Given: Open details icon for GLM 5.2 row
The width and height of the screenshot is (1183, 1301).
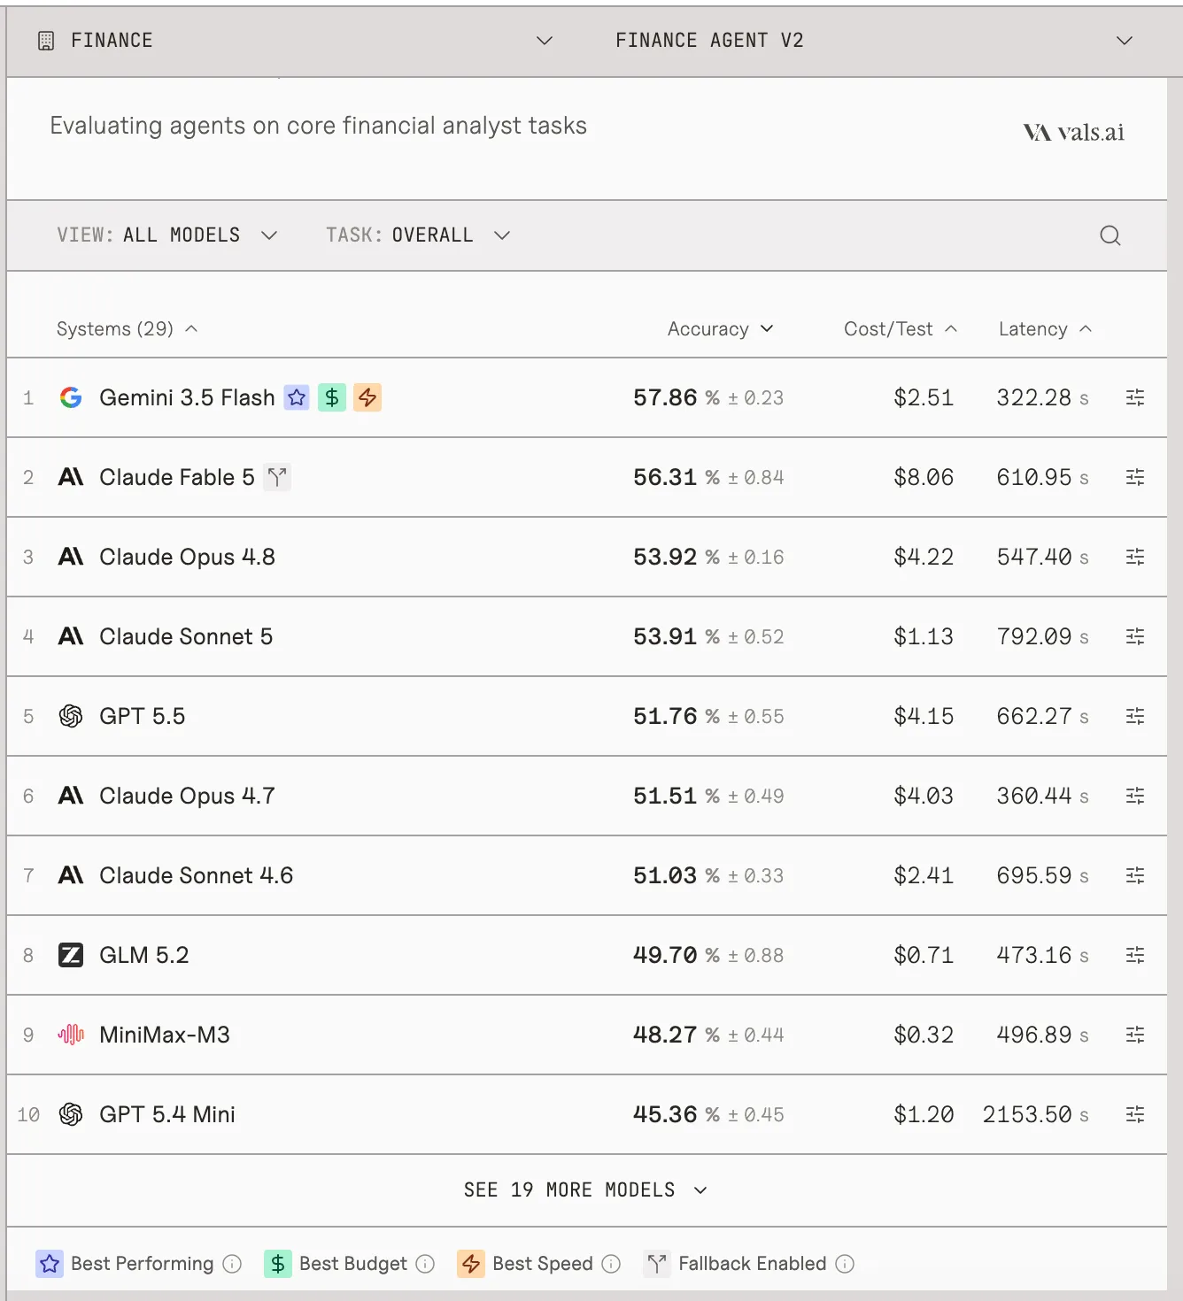Looking at the screenshot, I should pos(1135,955).
